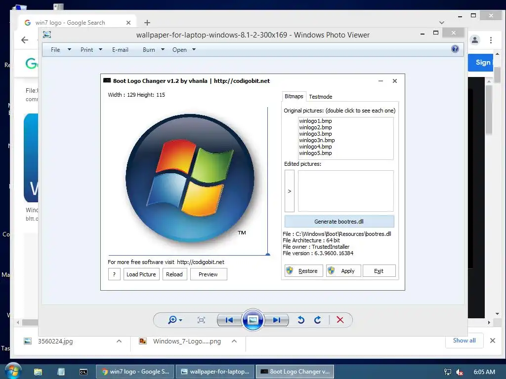Viewport: 506px width, 379px height.
Task: Click Show all downloads in Chrome
Action: pos(464,341)
